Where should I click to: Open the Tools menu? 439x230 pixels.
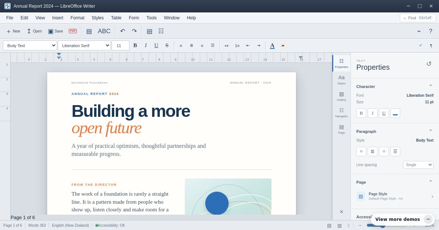click(x=151, y=18)
